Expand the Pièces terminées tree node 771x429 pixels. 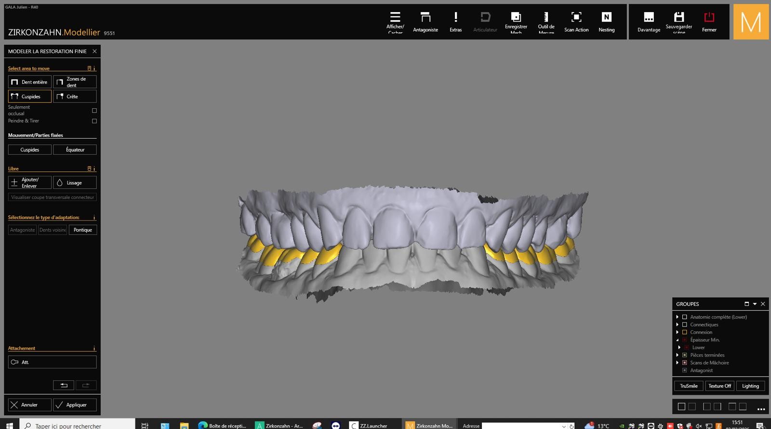pyautogui.click(x=677, y=355)
